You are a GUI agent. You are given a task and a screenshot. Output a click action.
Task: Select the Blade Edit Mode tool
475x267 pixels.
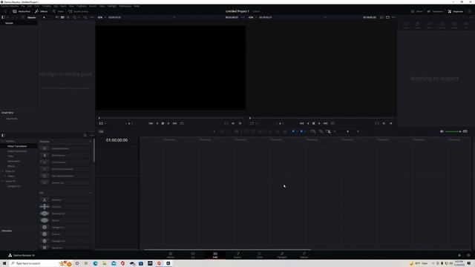click(x=237, y=131)
